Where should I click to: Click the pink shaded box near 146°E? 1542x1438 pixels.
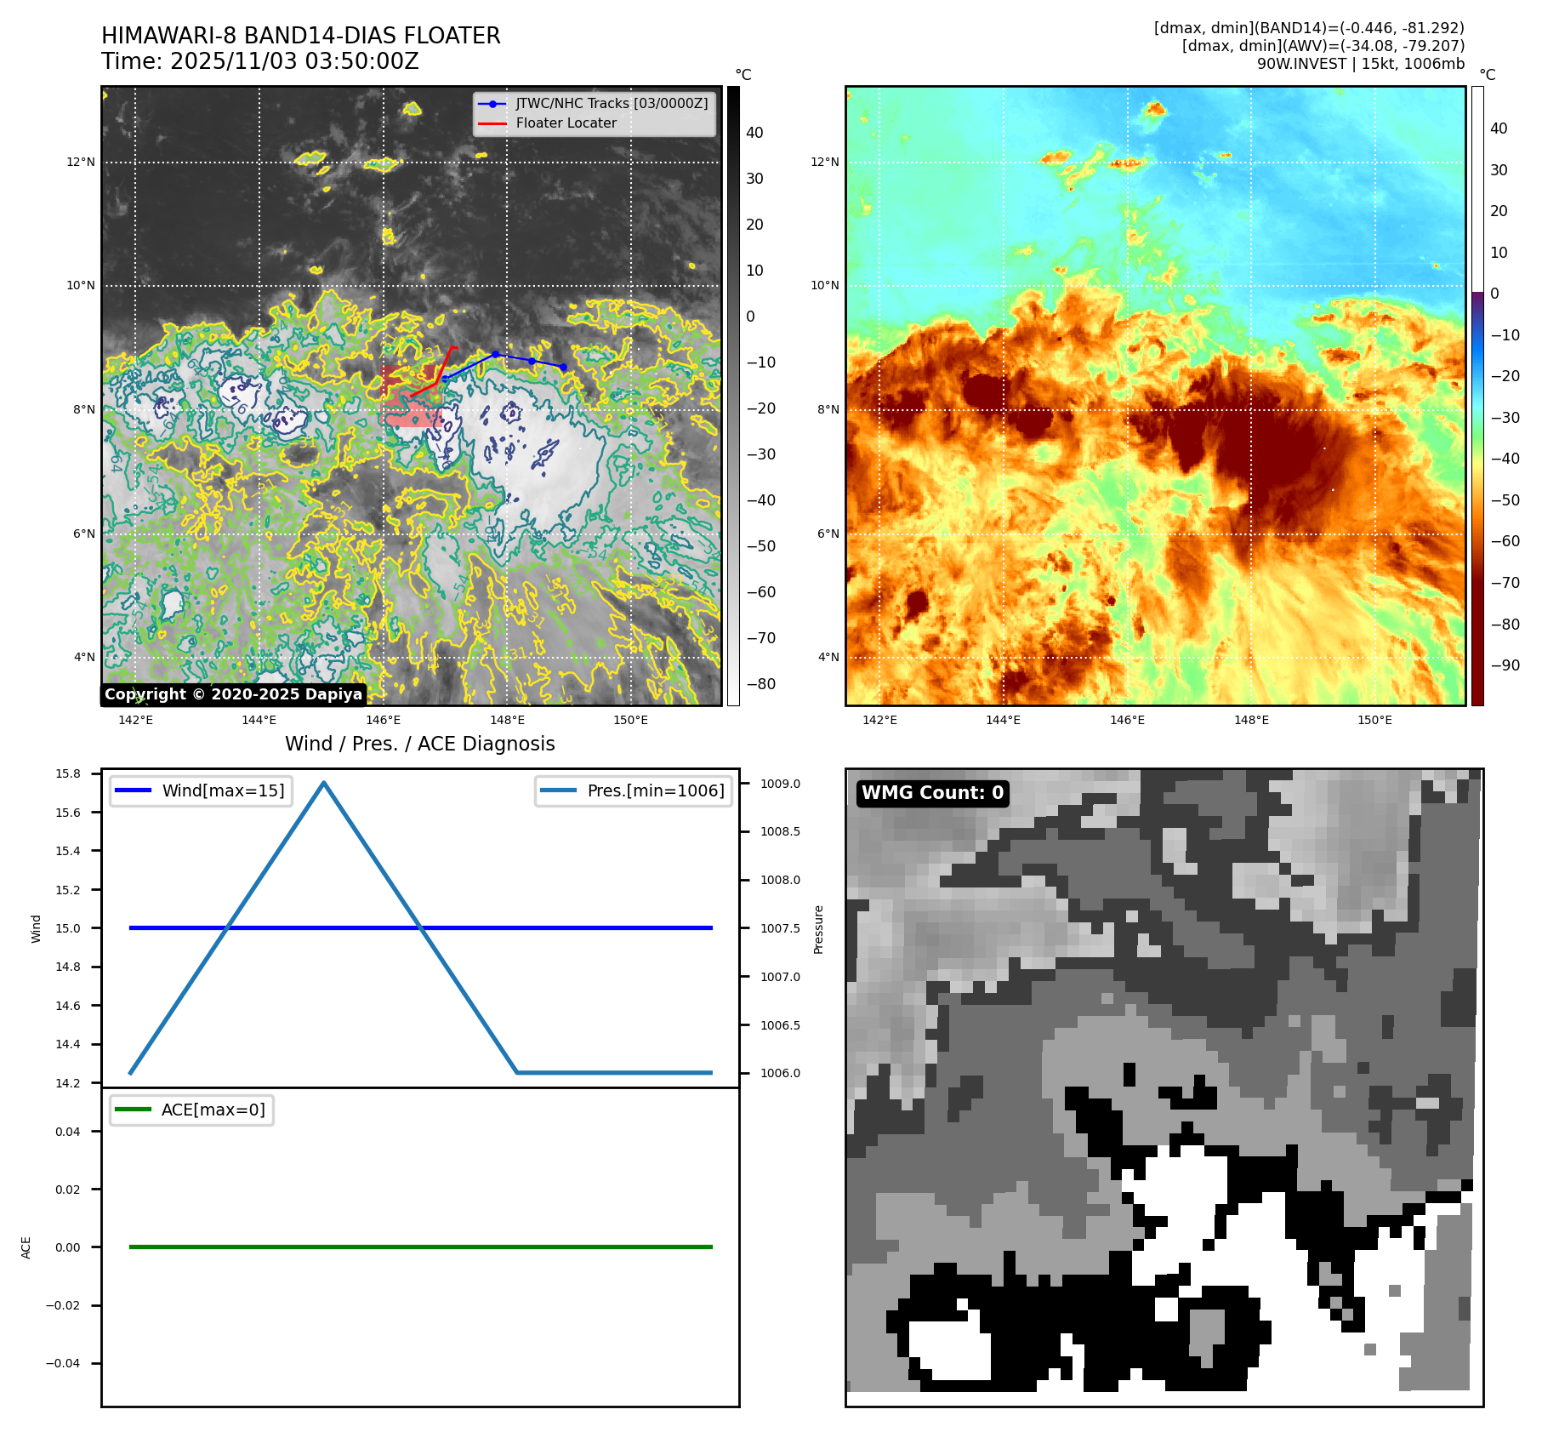click(410, 415)
